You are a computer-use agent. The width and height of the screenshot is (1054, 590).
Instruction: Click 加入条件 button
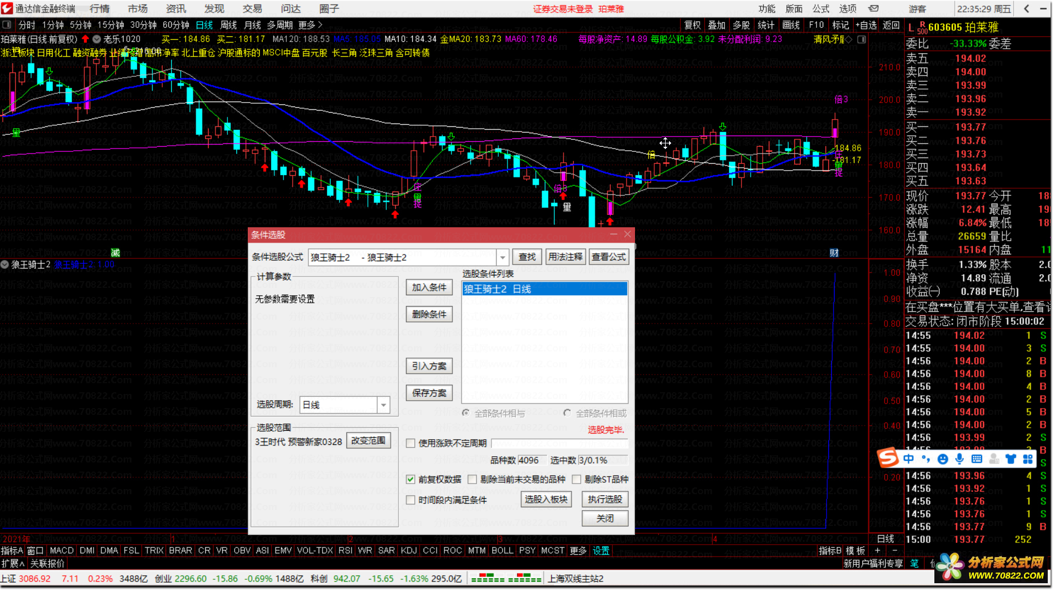[x=429, y=287]
